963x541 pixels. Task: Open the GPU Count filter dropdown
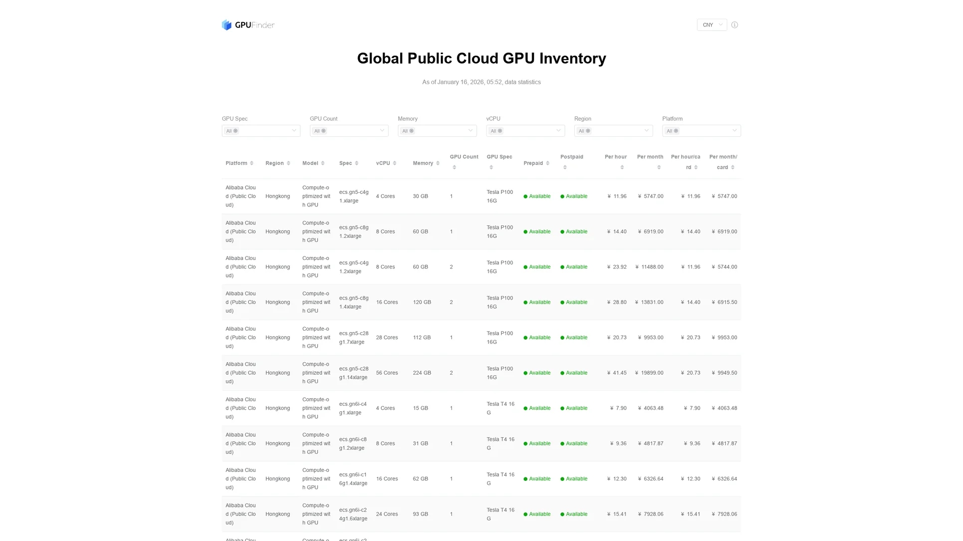click(349, 131)
